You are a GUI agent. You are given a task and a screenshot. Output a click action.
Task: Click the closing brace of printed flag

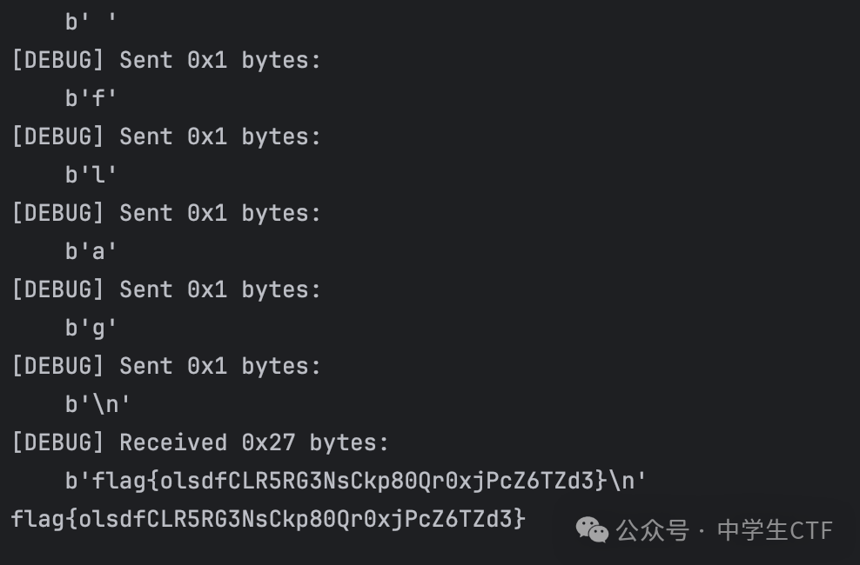tap(520, 519)
